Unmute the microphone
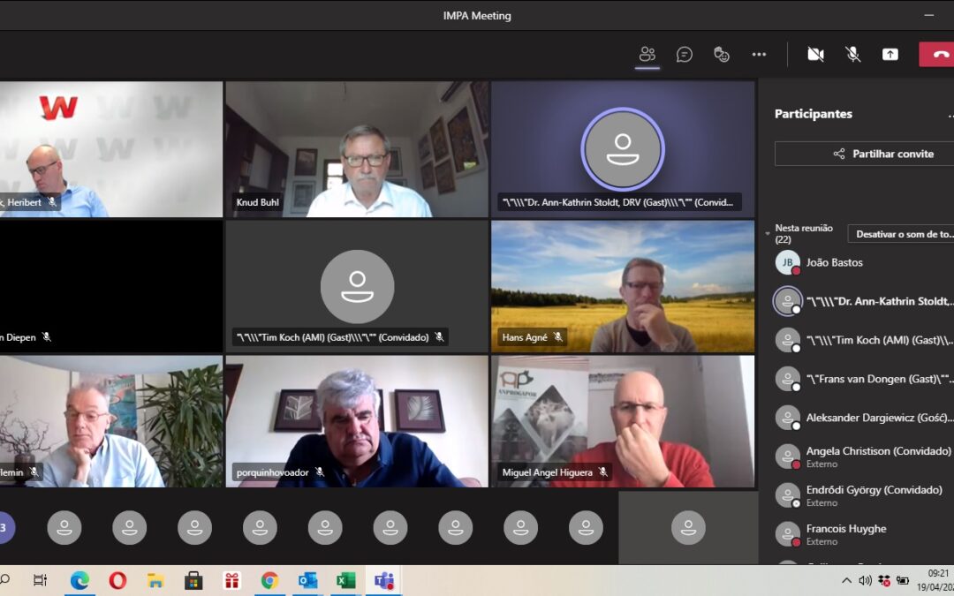 pyautogui.click(x=852, y=54)
